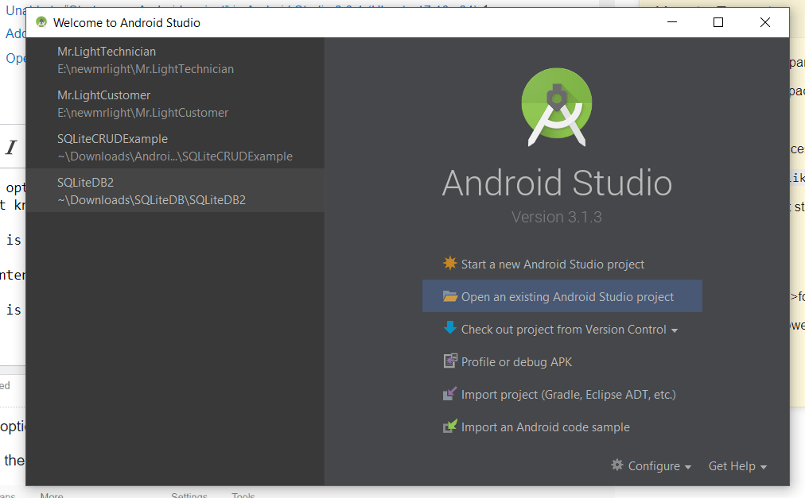Click the blue download arrow Version Control icon
Viewport: 805px width, 498px height.
pyautogui.click(x=449, y=328)
